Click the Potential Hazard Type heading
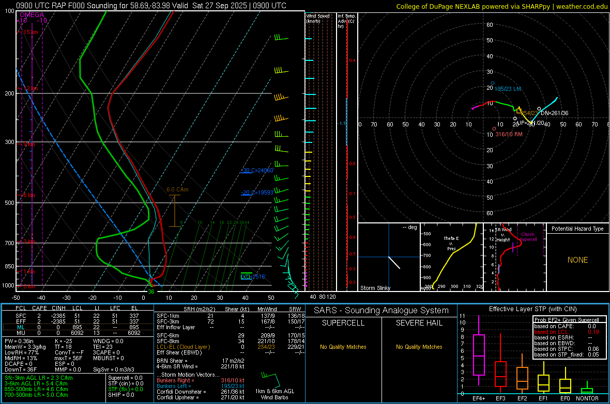The width and height of the screenshot is (610, 404). pyautogui.click(x=577, y=229)
